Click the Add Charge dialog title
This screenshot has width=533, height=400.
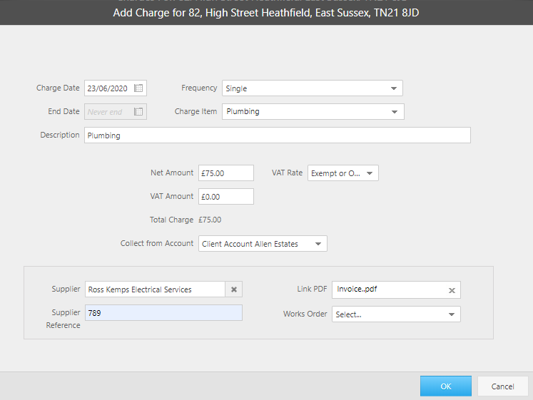(266, 13)
